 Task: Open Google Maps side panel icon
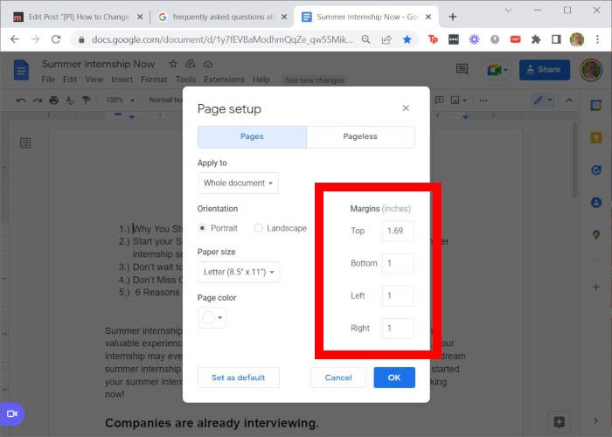point(596,235)
